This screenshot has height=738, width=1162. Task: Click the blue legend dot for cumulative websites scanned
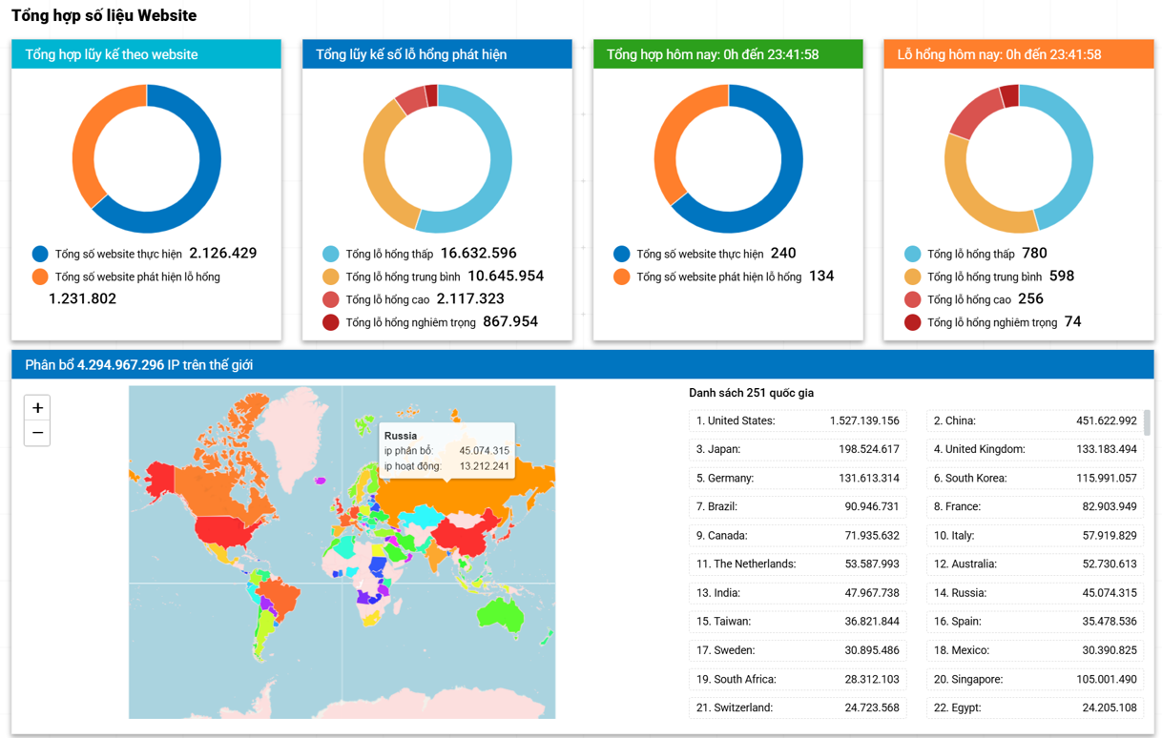click(40, 254)
